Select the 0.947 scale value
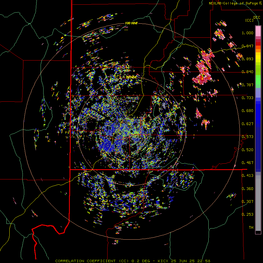This screenshot has height=263, width=263. point(248,46)
